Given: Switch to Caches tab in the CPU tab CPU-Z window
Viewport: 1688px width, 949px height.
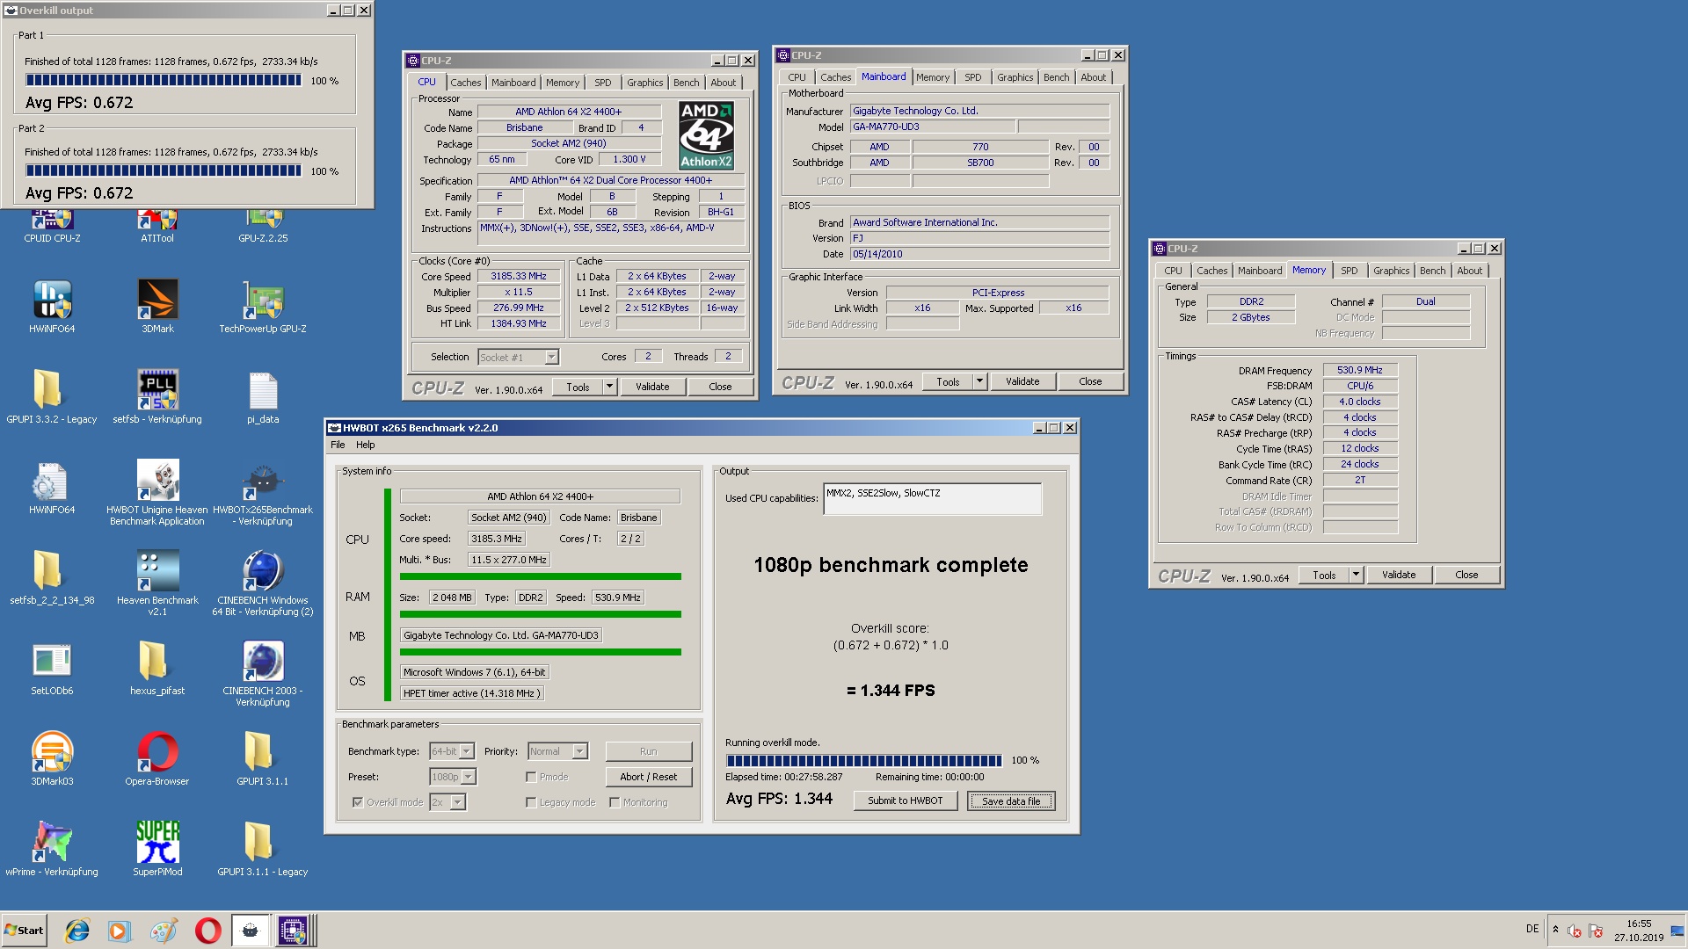Looking at the screenshot, I should [x=466, y=83].
